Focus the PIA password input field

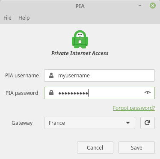pos(99,93)
